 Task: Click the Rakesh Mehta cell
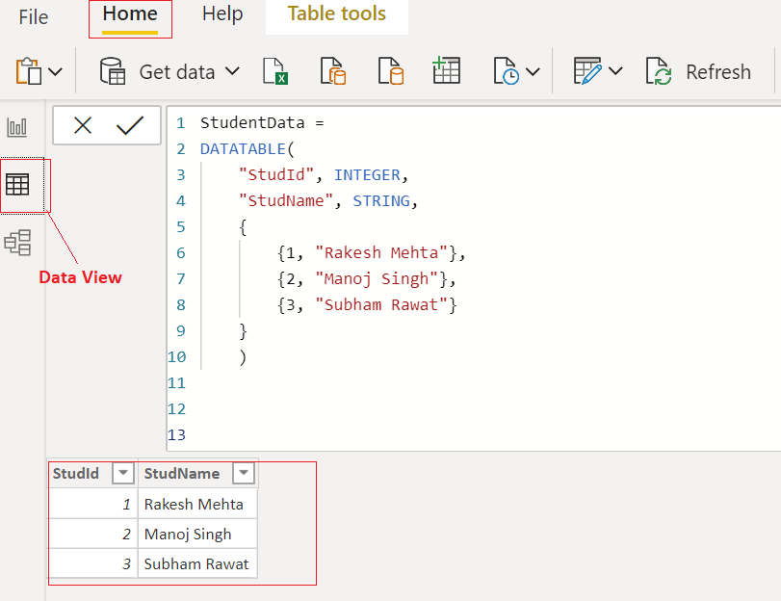(x=197, y=504)
